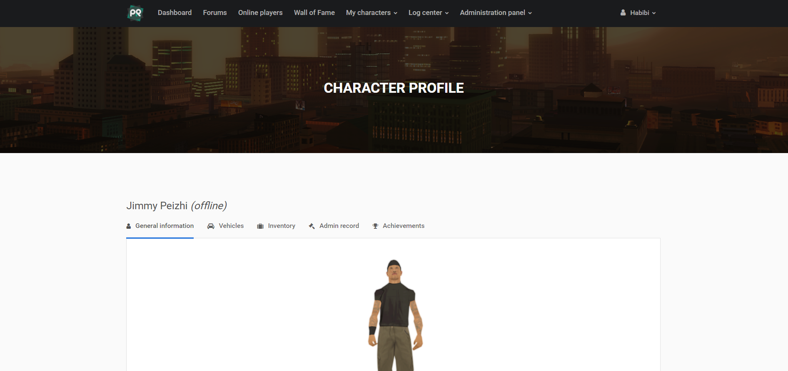Expand the My characters dropdown
The width and height of the screenshot is (788, 371).
(372, 13)
